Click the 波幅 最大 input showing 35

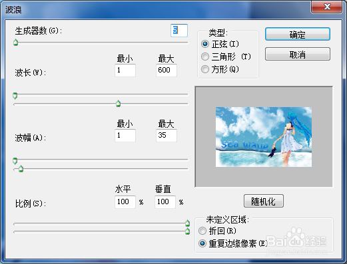[167, 136]
